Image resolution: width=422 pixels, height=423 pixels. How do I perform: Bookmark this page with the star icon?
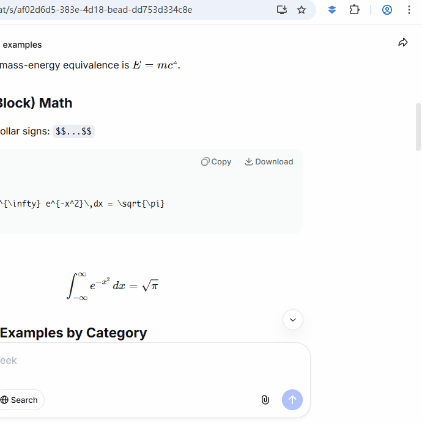click(x=302, y=10)
